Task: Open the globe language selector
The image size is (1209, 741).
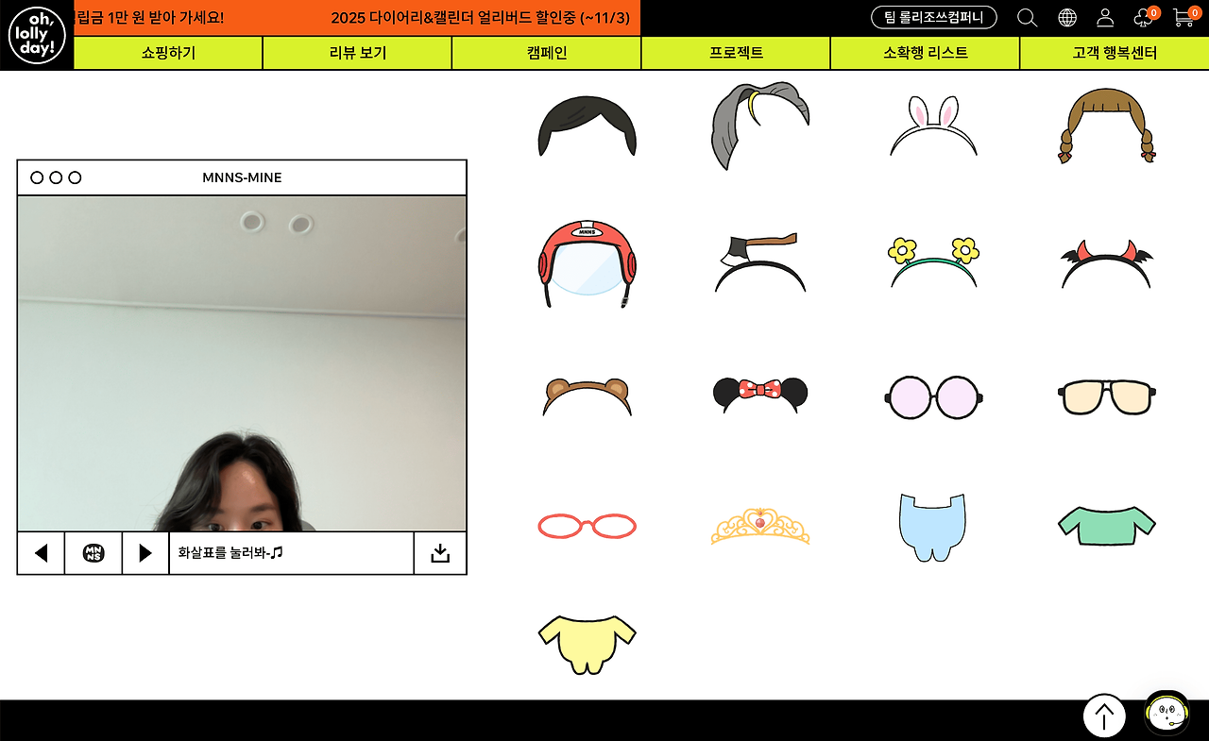Action: tap(1067, 18)
